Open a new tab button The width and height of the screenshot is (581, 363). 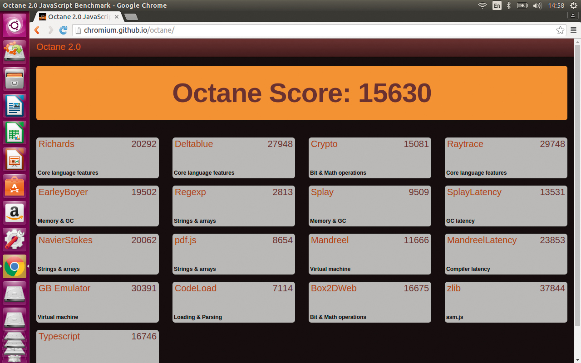click(131, 17)
